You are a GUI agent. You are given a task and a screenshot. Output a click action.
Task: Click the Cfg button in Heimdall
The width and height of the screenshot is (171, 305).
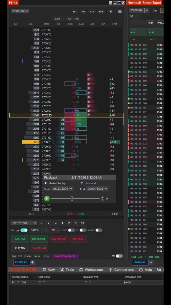[x=155, y=10]
